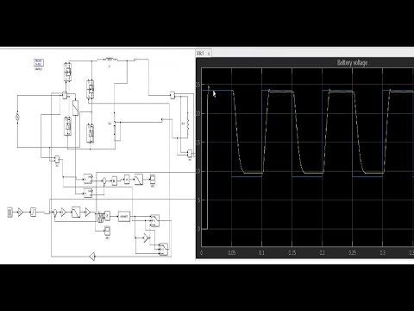Select the lower-right diode switch block
Screen dimensions: 414x311
pyautogui.click(x=91, y=133)
